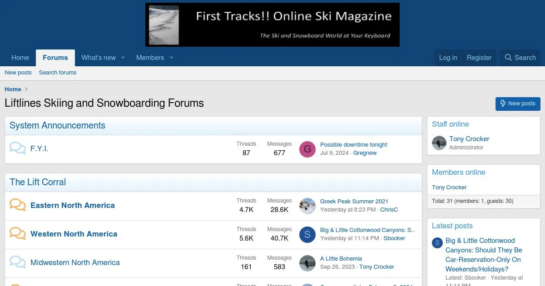Click the Search forums sub-navigation link
The height and width of the screenshot is (286, 545).
58,73
